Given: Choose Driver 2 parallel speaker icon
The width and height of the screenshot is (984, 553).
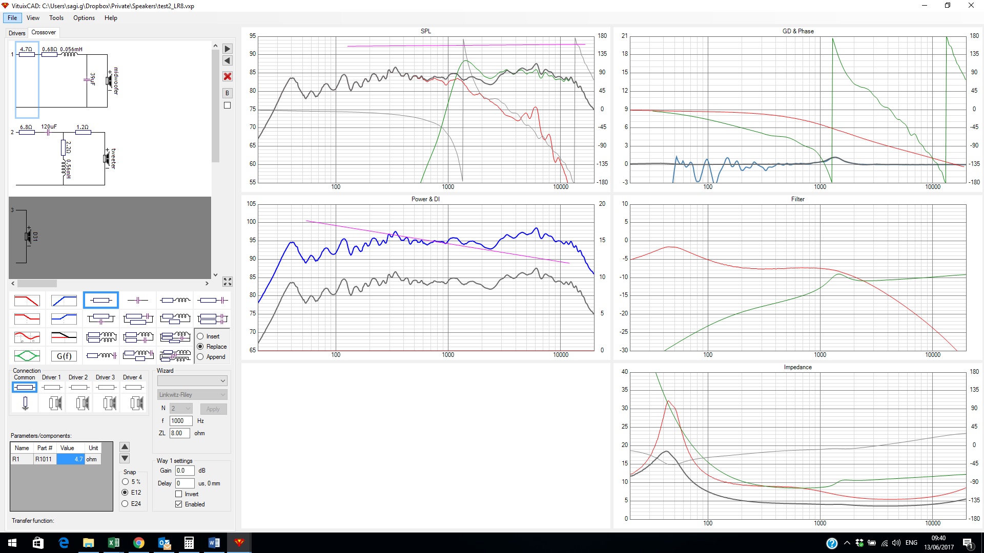Looking at the screenshot, I should [x=82, y=403].
